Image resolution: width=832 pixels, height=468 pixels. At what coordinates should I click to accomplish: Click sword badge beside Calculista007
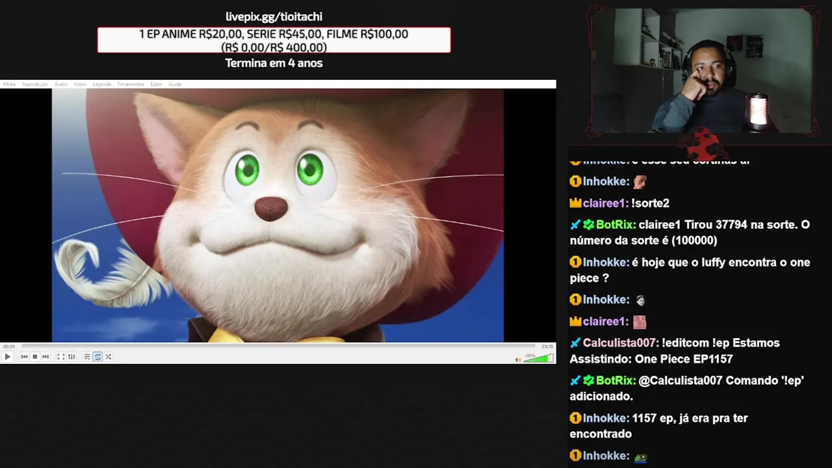click(x=575, y=343)
